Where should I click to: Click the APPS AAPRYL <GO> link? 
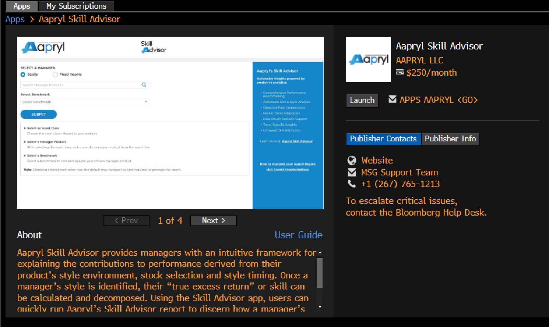point(439,100)
